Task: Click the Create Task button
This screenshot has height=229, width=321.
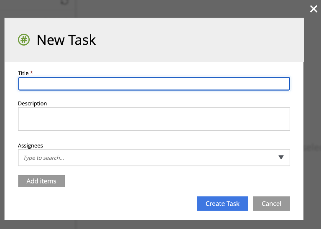Action: pyautogui.click(x=222, y=204)
